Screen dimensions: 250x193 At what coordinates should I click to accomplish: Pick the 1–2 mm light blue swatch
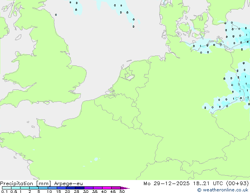coord(24,188)
